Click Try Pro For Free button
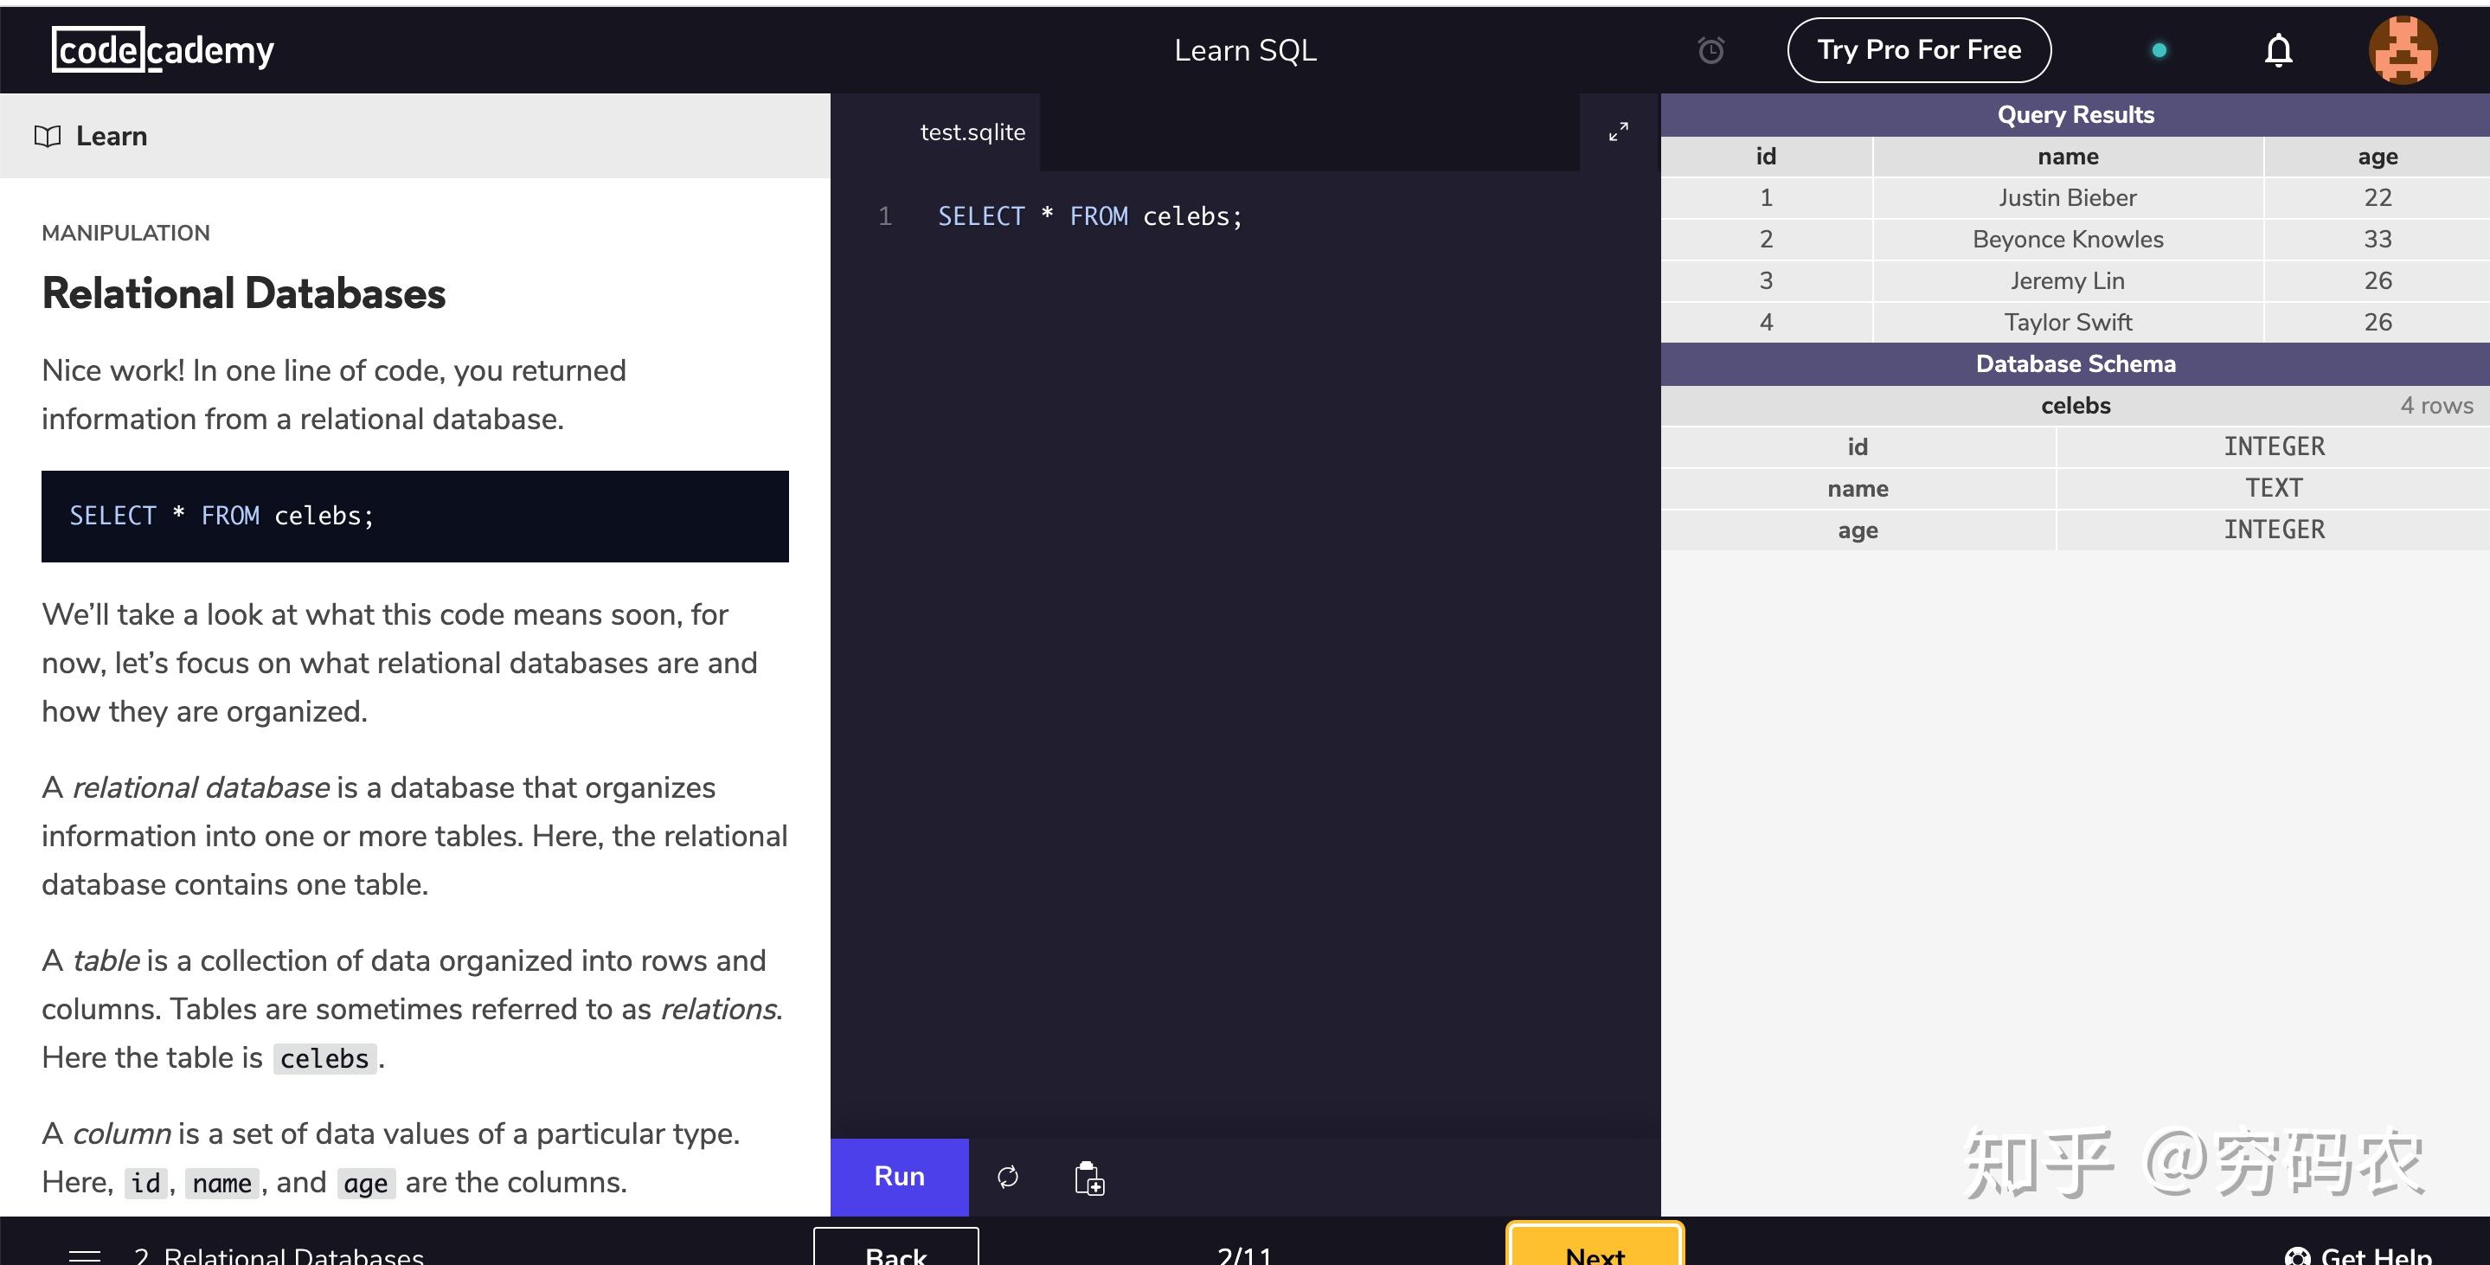Screen dimensions: 2490x1265 click(1919, 50)
